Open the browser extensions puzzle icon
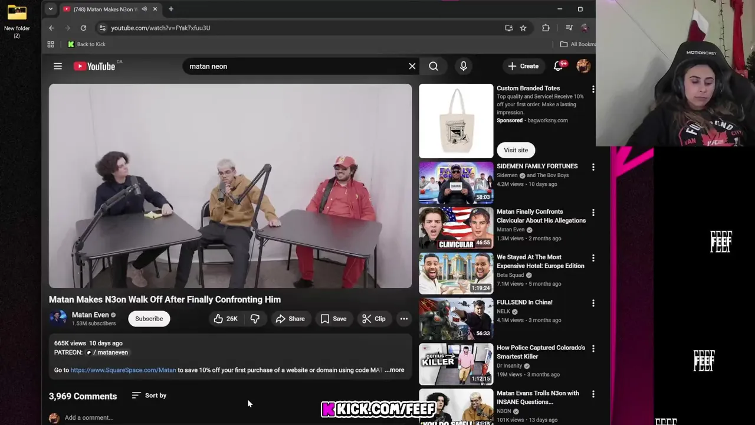This screenshot has height=425, width=755. [546, 28]
